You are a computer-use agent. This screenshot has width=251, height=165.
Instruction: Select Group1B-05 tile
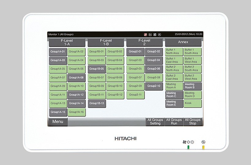(x=97, y=69)
